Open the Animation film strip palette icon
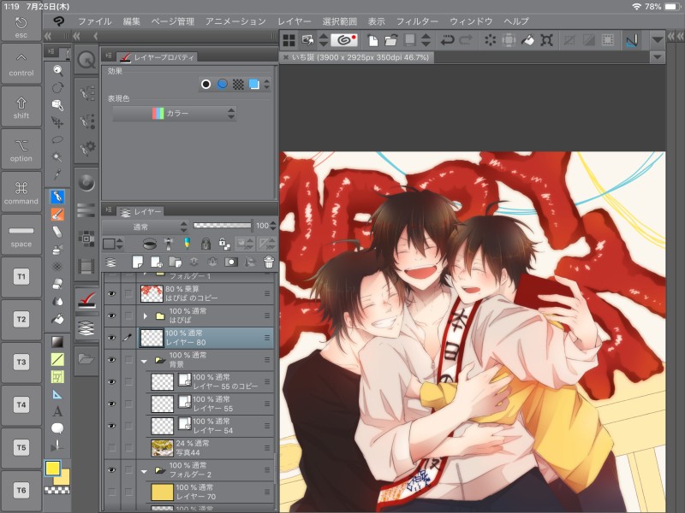This screenshot has width=685, height=513. (x=86, y=265)
